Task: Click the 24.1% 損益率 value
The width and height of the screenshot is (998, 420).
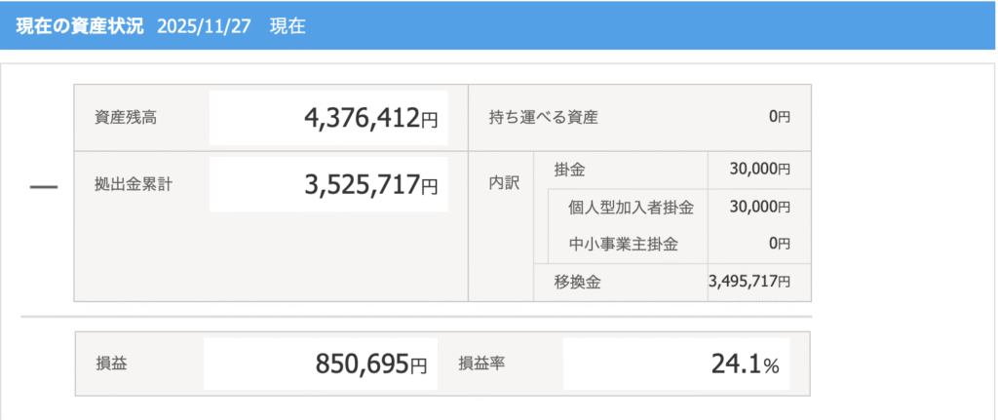Action: (x=745, y=365)
